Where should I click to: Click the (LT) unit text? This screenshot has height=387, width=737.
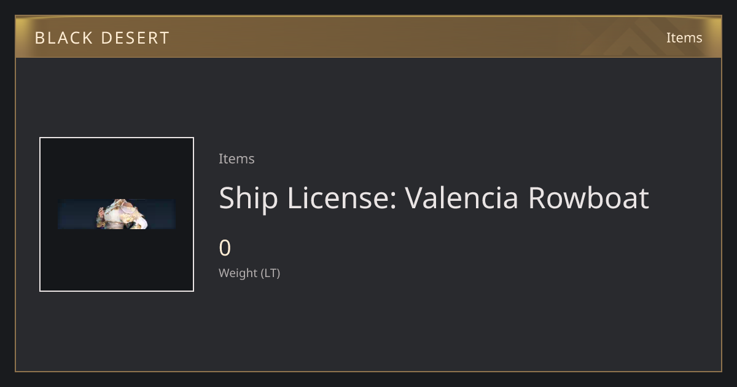pos(271,273)
